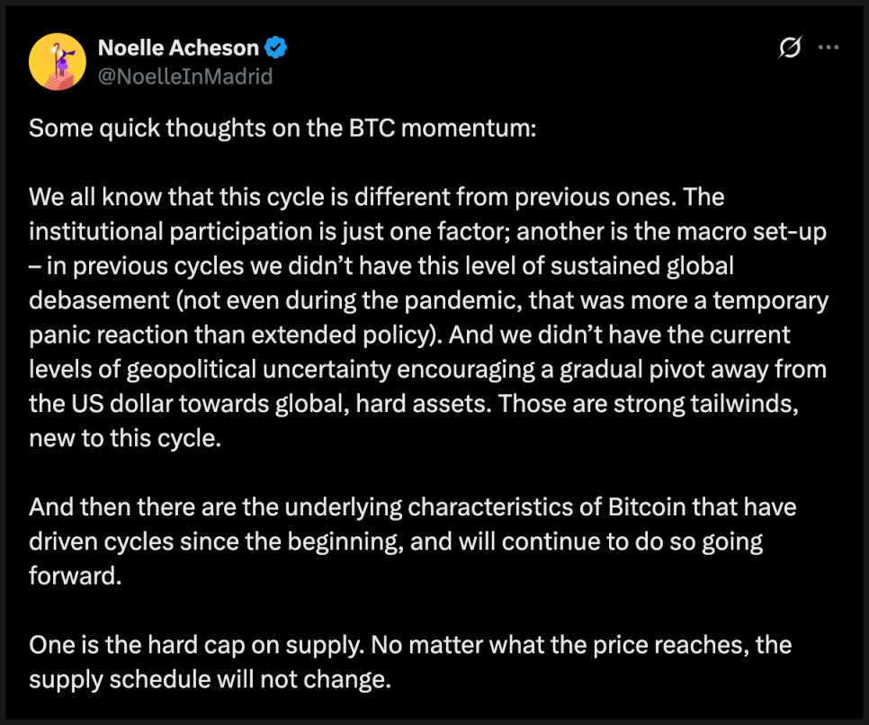Viewport: 869px width, 725px height.
Task: Click the Grok explain-post icon
Action: pos(790,49)
